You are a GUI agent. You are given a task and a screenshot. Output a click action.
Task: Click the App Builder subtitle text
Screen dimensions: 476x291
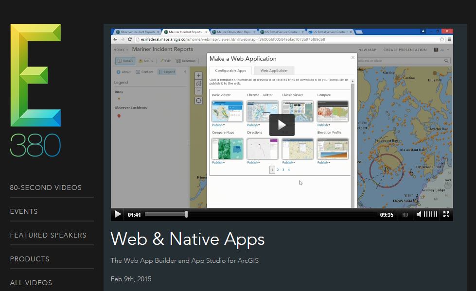185,260
